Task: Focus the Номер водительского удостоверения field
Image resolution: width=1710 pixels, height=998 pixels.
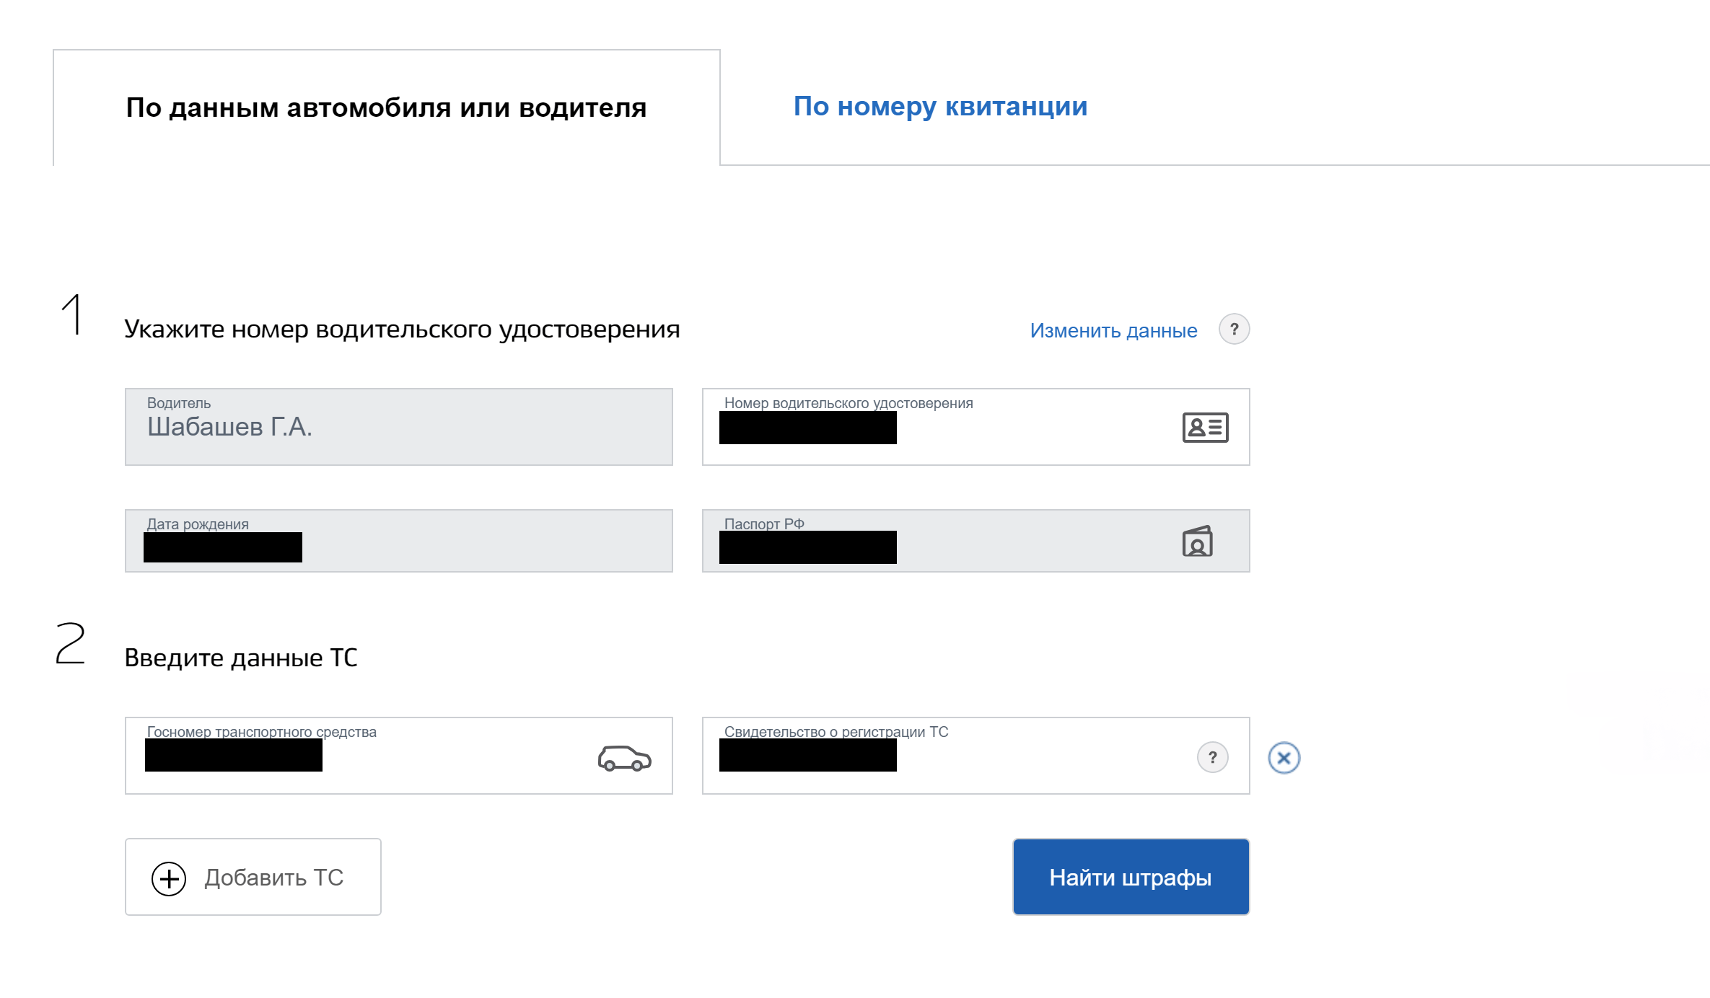Action: 975,427
